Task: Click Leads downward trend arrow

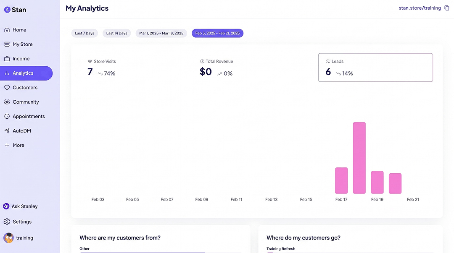Action: point(338,74)
